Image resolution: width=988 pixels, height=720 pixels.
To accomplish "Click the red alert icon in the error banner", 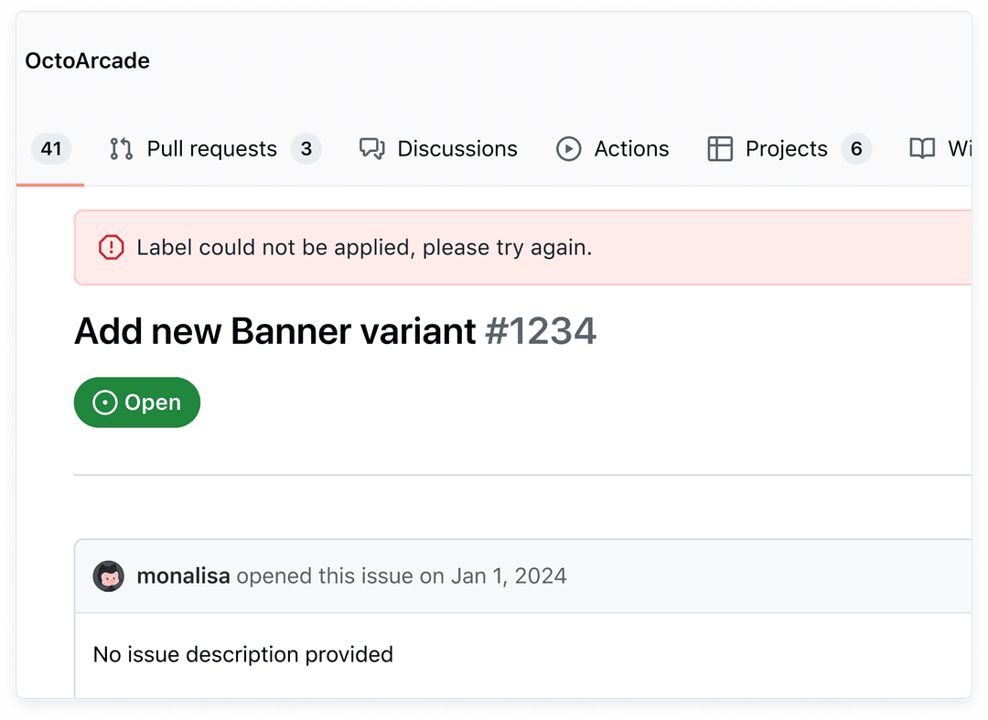I will coord(111,247).
